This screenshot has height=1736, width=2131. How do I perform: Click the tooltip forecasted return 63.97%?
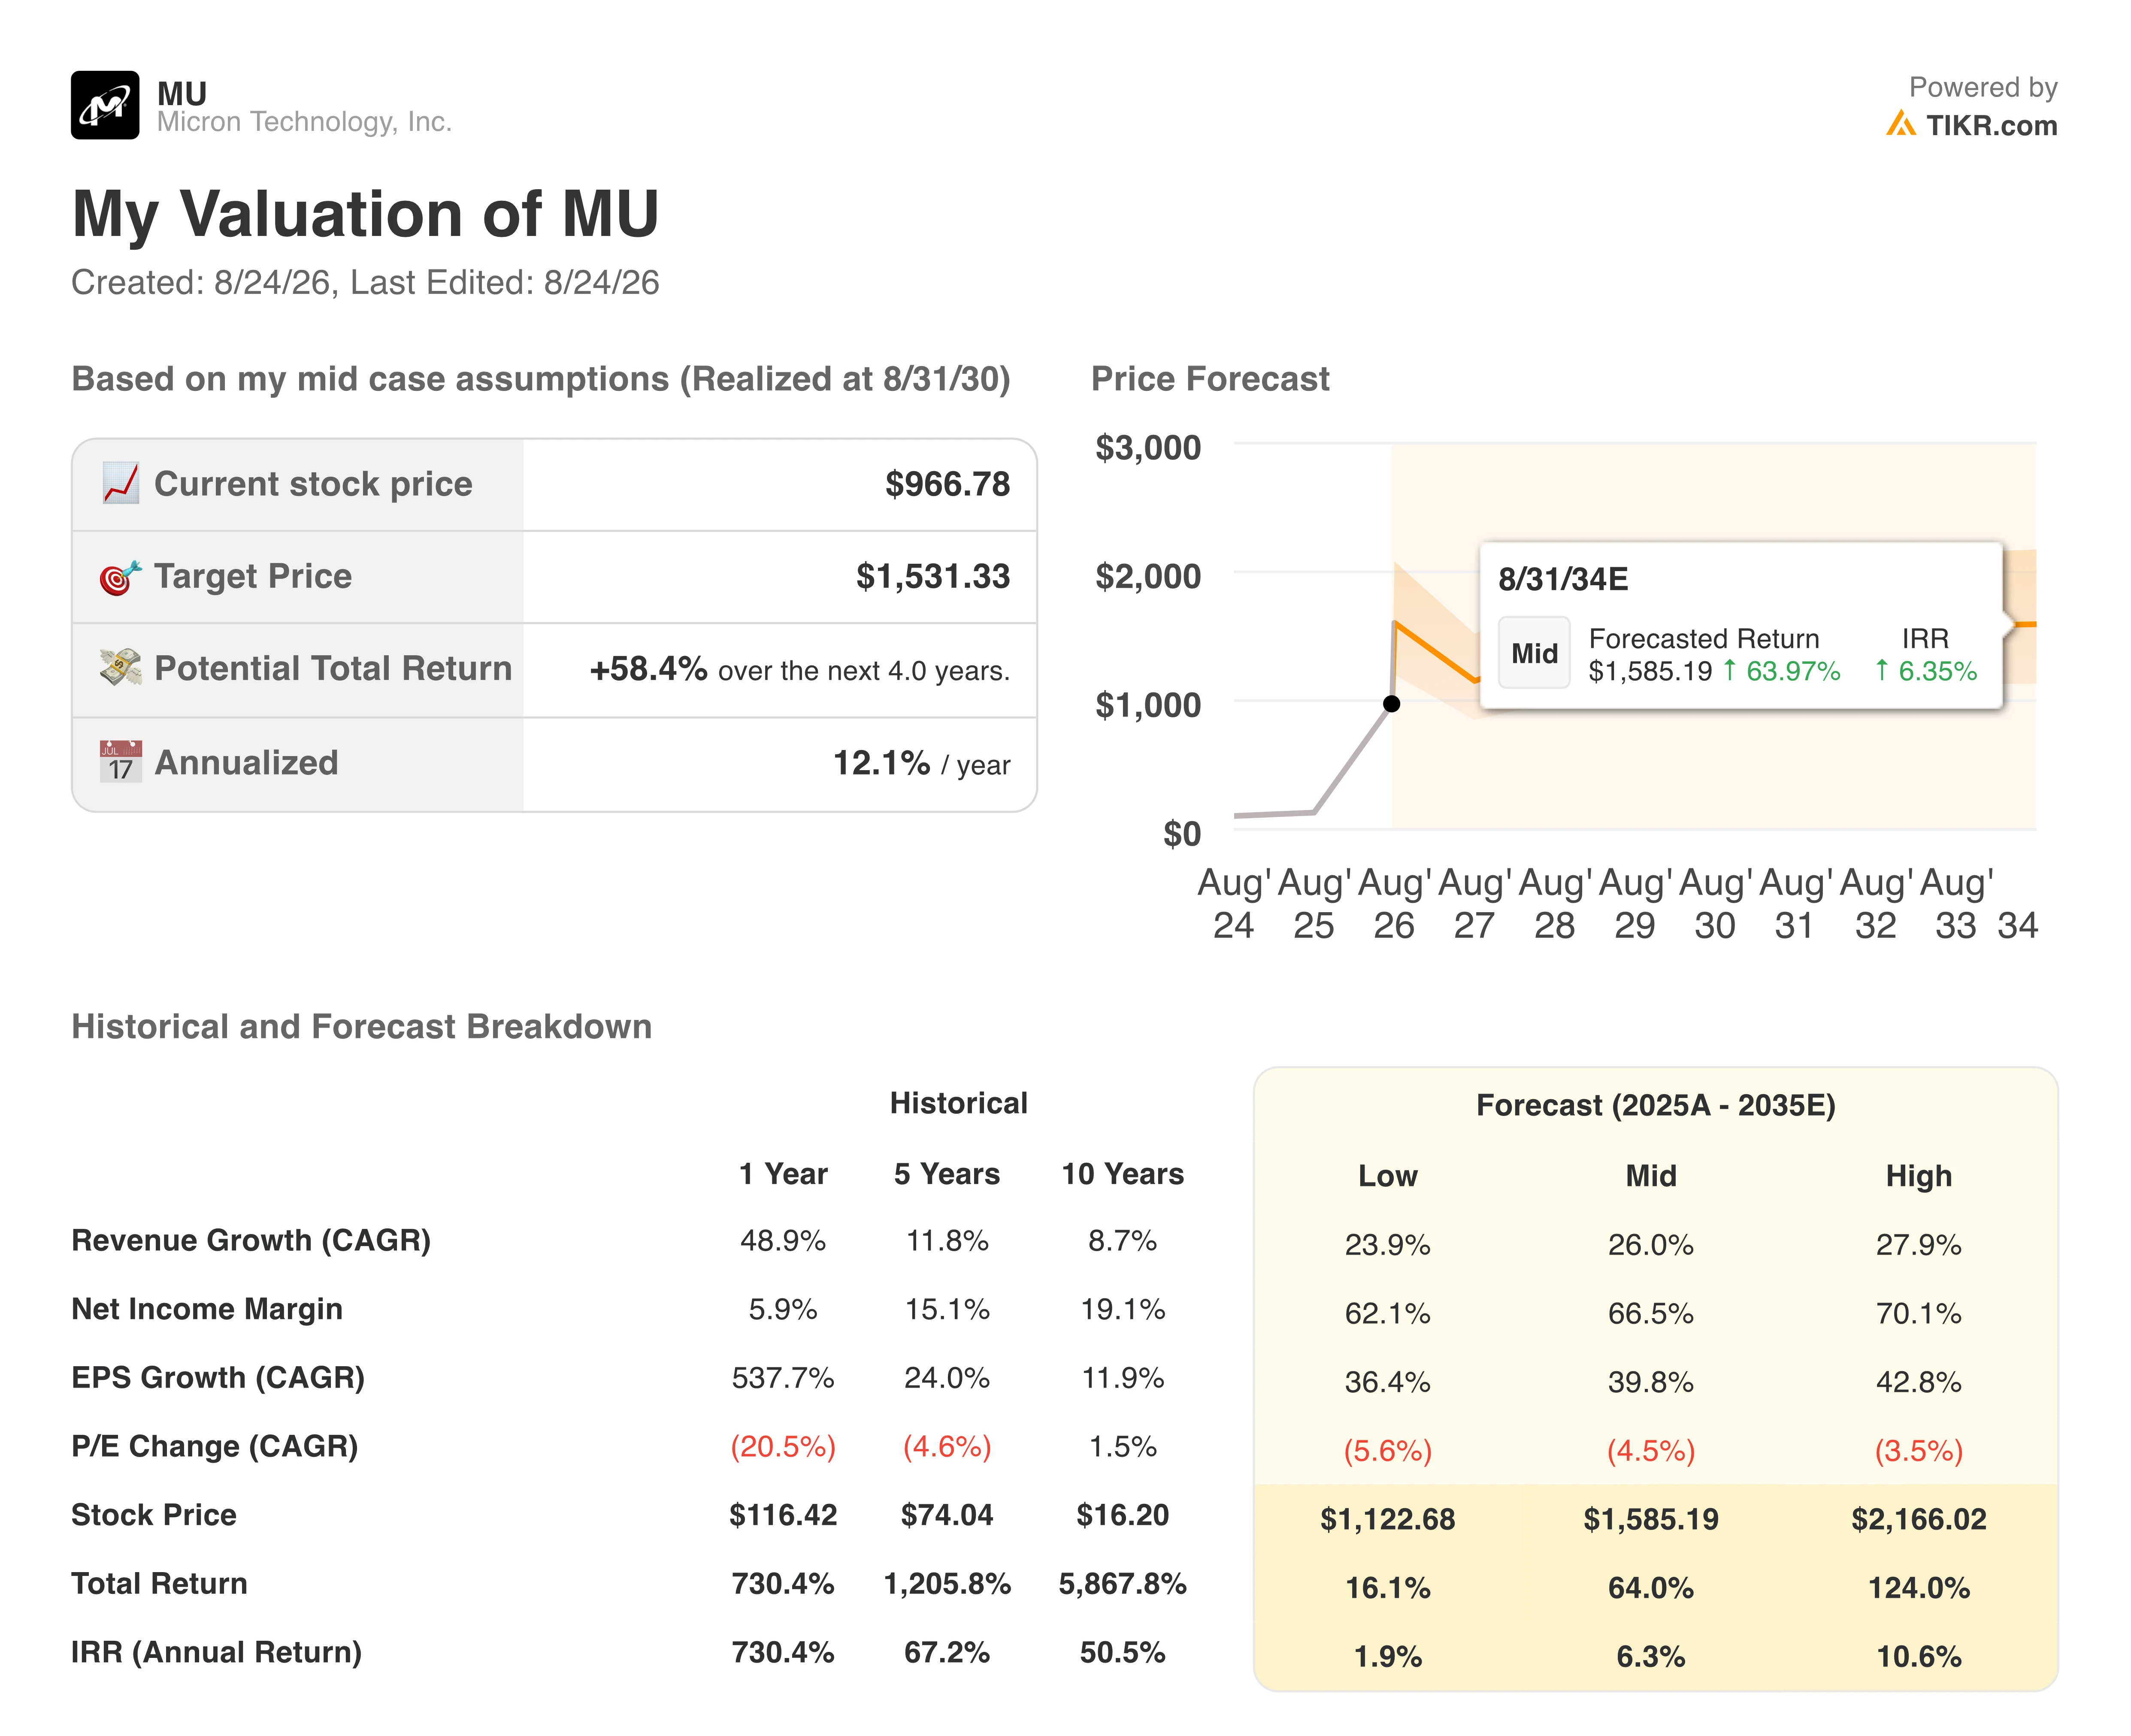point(1783,671)
